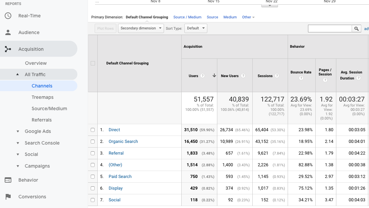Click the Default Channel Grouping dimension label

coord(147,17)
